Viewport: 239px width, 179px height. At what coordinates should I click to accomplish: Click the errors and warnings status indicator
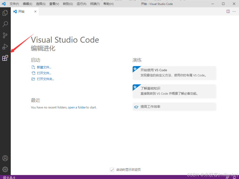[x=9, y=177]
